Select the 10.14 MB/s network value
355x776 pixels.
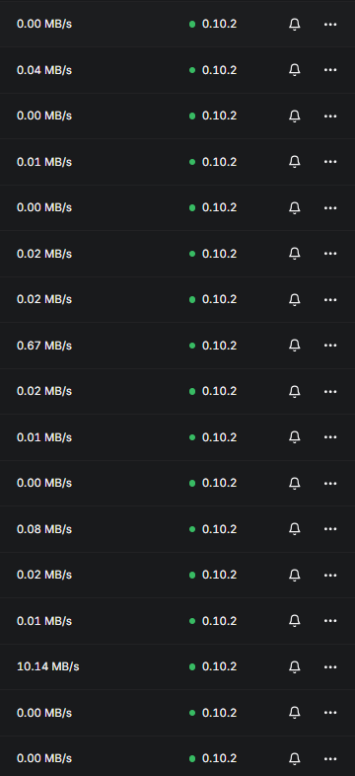coord(48,666)
